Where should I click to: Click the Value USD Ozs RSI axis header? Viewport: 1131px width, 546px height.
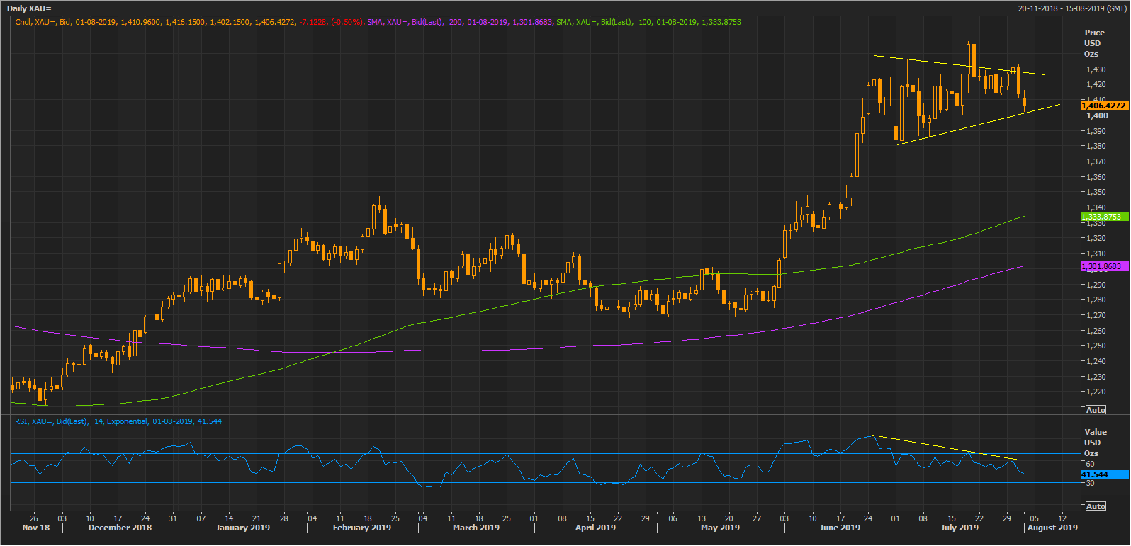tap(1095, 443)
